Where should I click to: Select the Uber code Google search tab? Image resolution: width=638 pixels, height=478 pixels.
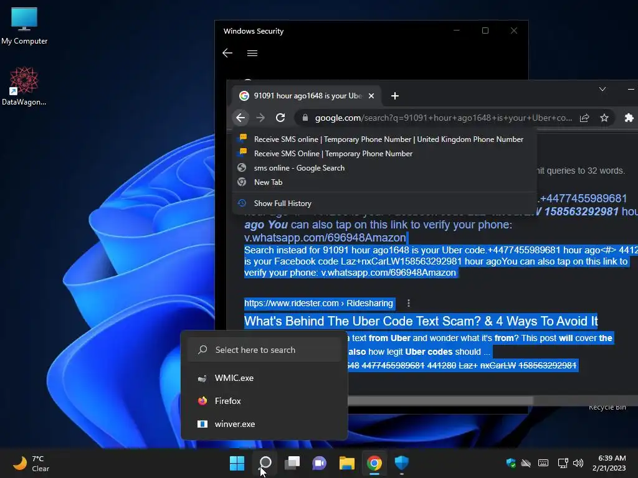[x=307, y=96]
